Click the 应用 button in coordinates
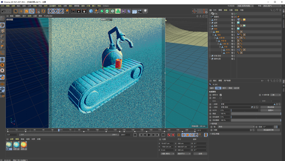The image size is (285, 161). click(200, 154)
